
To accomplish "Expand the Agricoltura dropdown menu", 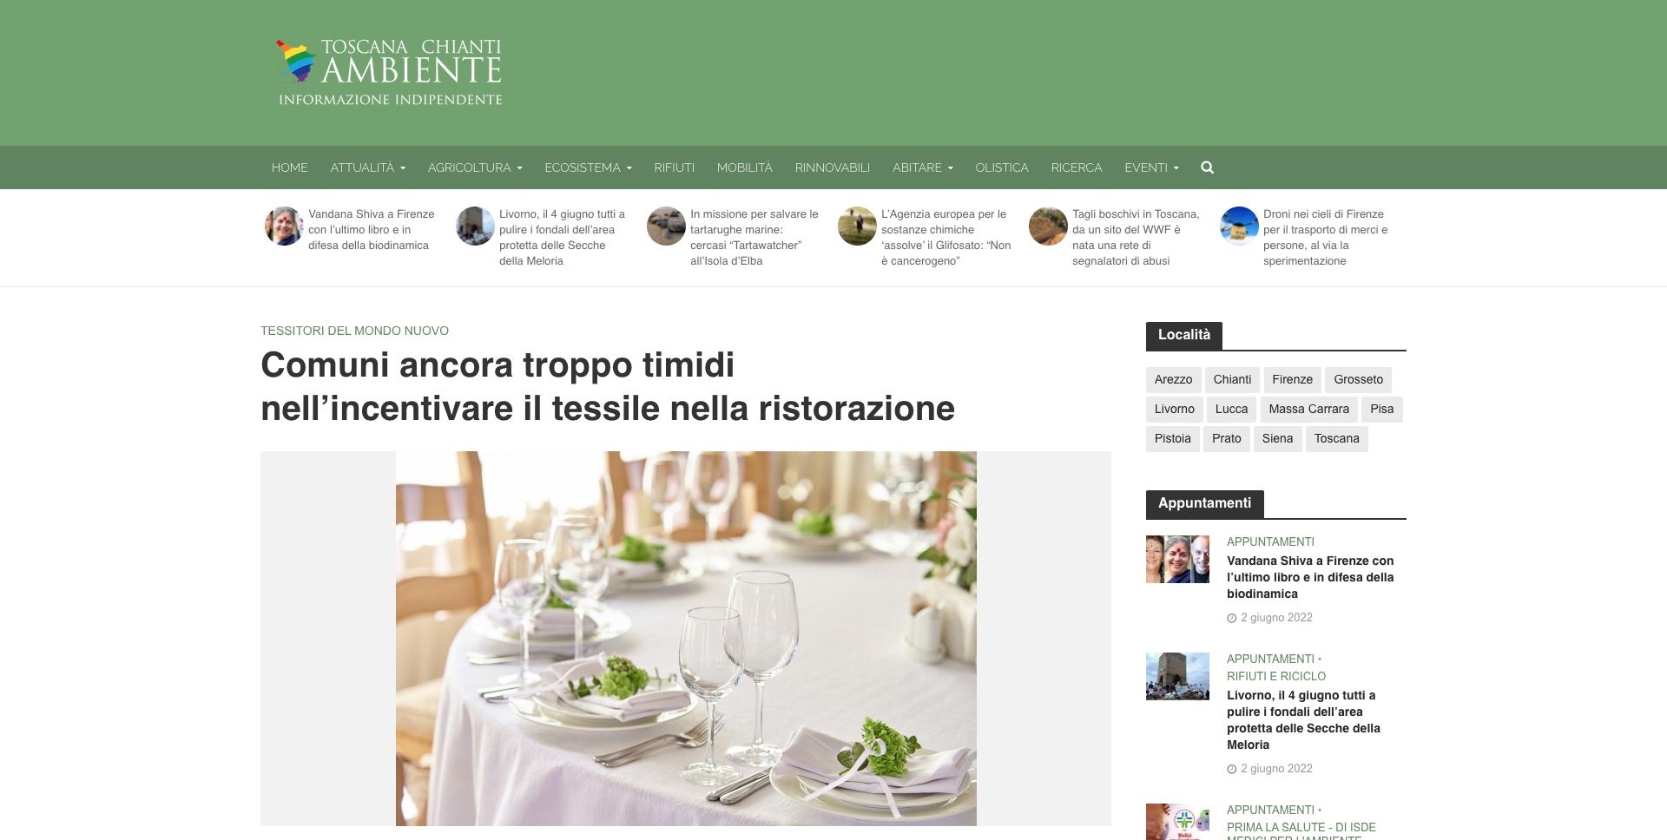I will [x=475, y=167].
